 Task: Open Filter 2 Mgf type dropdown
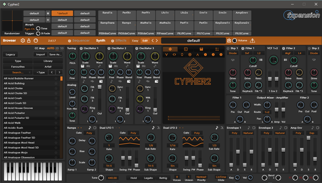tap(288, 53)
